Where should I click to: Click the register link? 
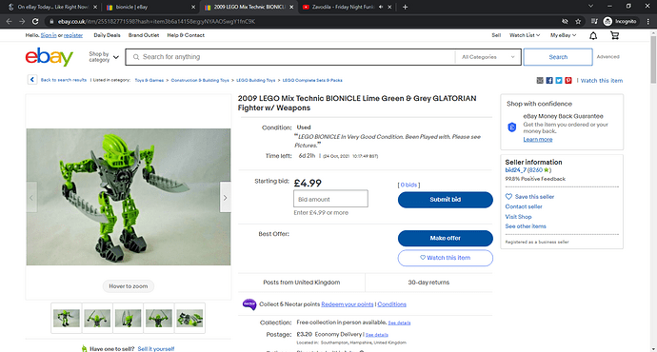coord(73,35)
